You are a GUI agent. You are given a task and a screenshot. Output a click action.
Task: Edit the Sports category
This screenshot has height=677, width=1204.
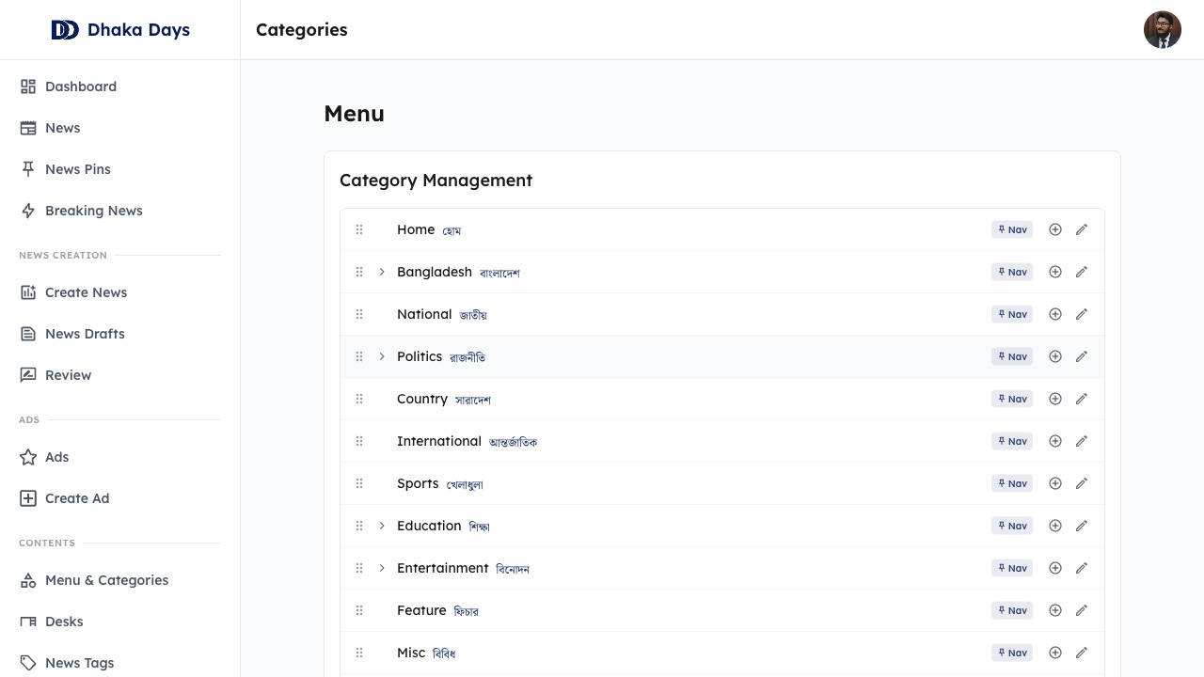[x=1082, y=483]
